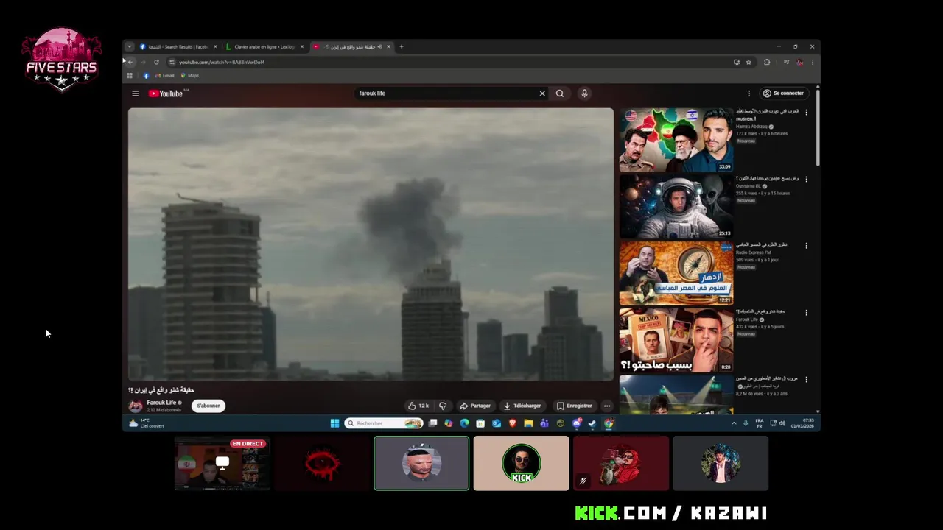Open the Radio Express FM video thumbnail
943x530 pixels.
point(676,273)
